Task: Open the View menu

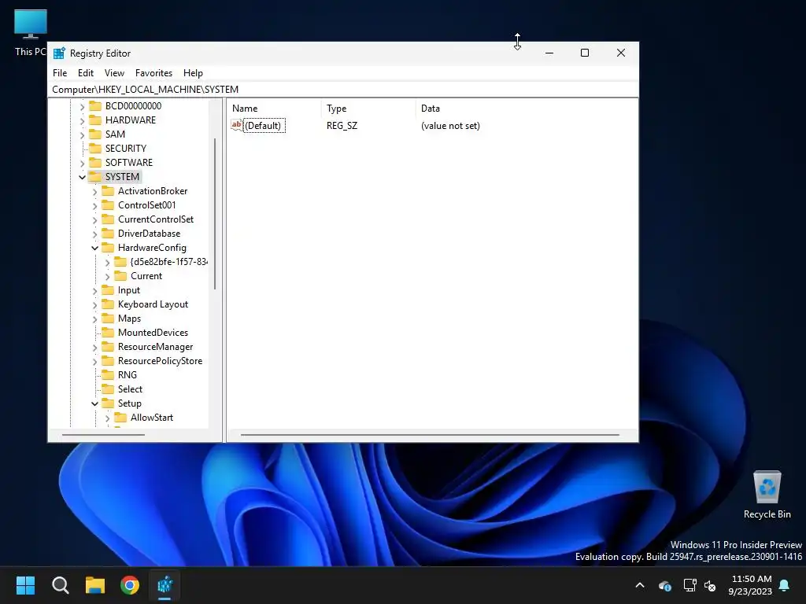Action: (x=114, y=73)
